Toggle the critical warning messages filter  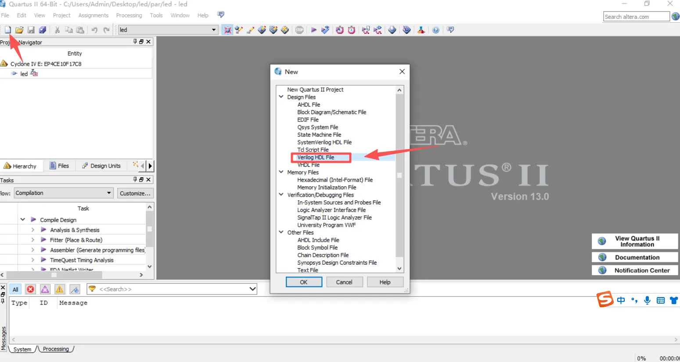(45, 289)
